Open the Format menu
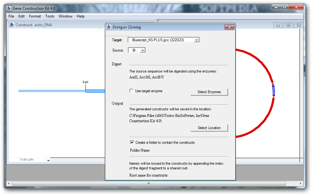312x195 pixels. [x=35, y=16]
